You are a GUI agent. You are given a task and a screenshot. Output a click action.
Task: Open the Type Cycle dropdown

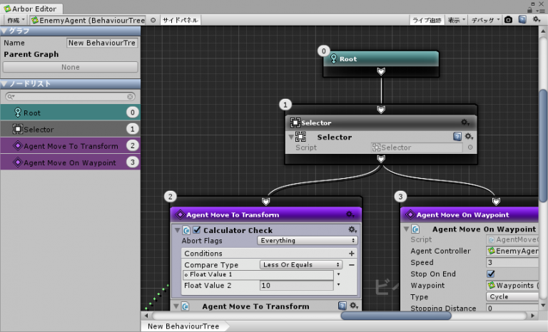(x=512, y=296)
